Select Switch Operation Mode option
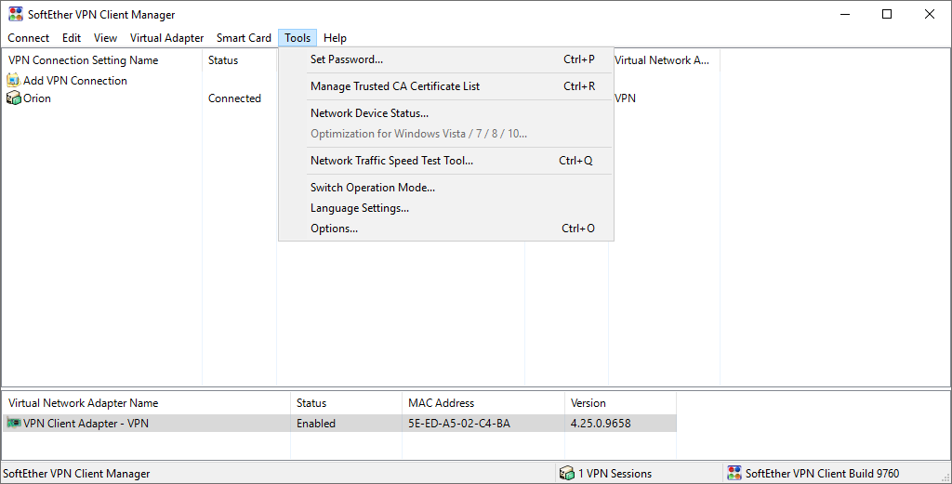The height and width of the screenshot is (484, 952). tap(372, 188)
